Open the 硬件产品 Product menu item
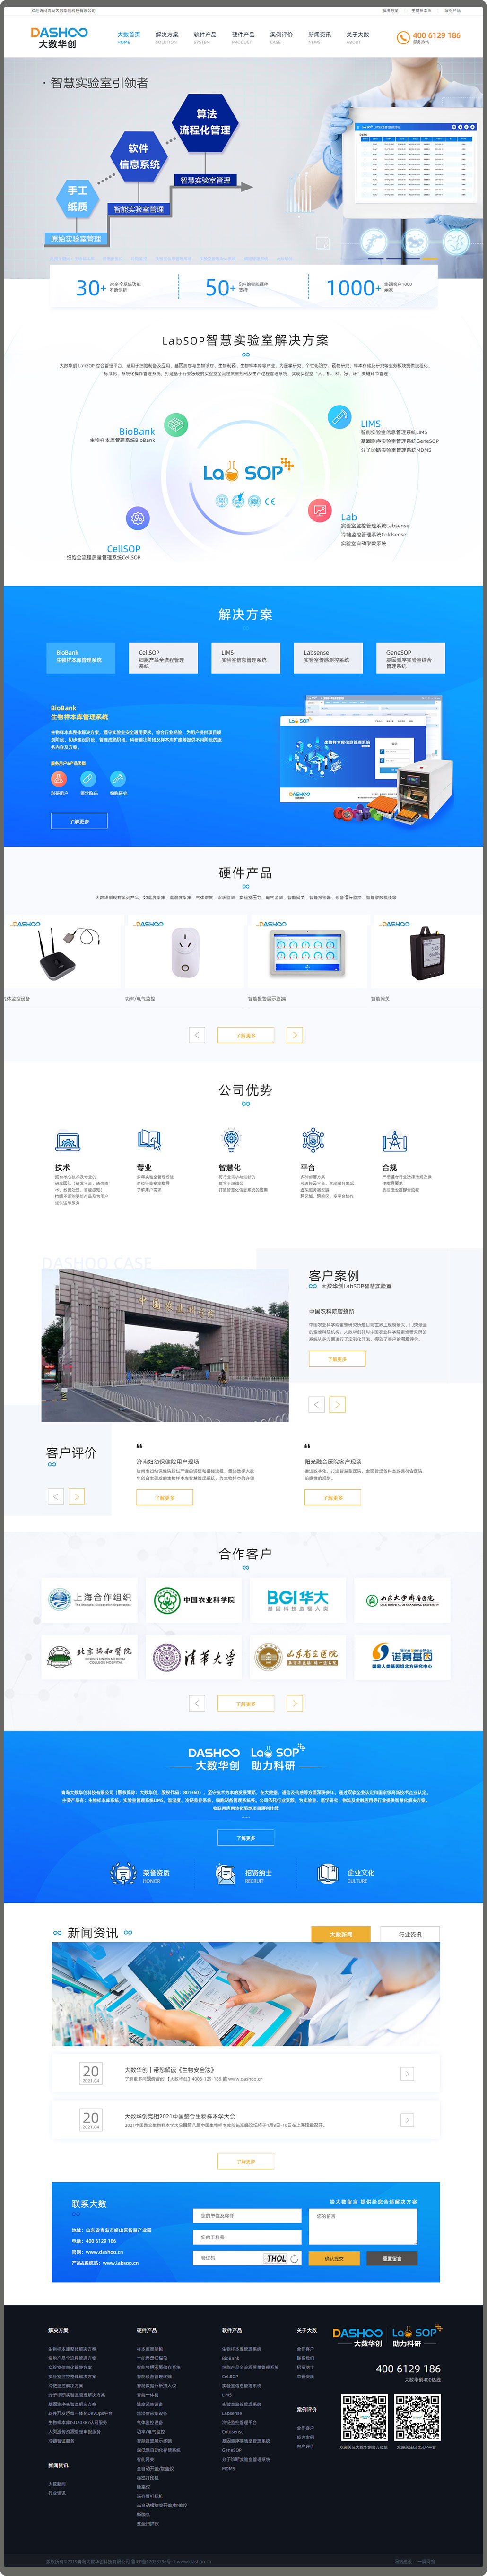 click(242, 37)
